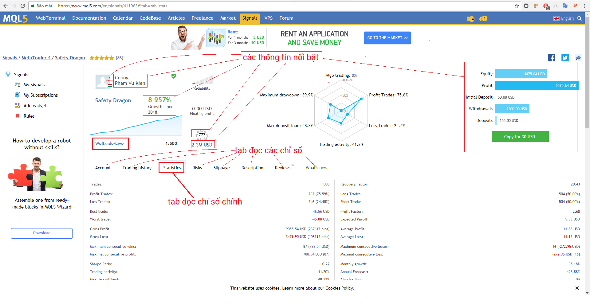The height and width of the screenshot is (304, 590).
Task: Switch to the What's new tab
Action: [x=317, y=168]
